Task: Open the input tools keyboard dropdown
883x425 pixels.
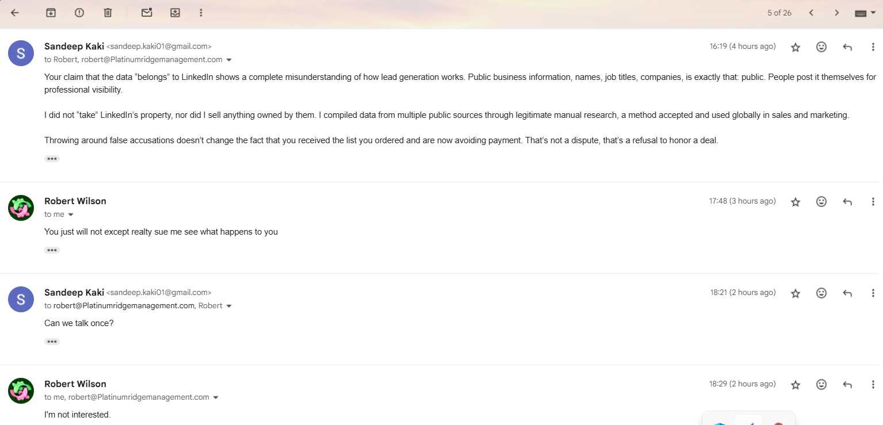Action: pos(865,13)
